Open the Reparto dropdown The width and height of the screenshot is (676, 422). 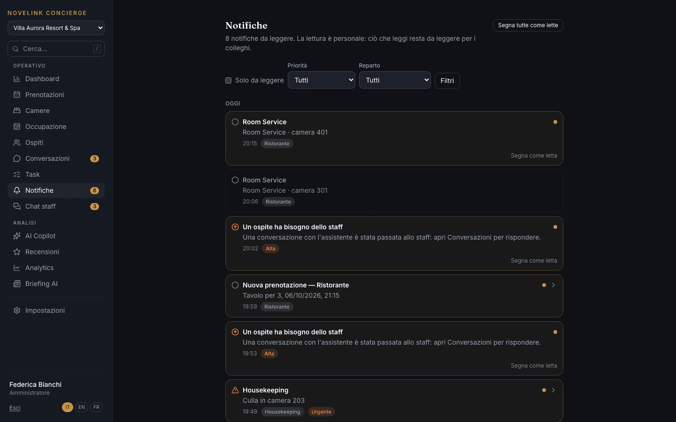click(x=395, y=80)
